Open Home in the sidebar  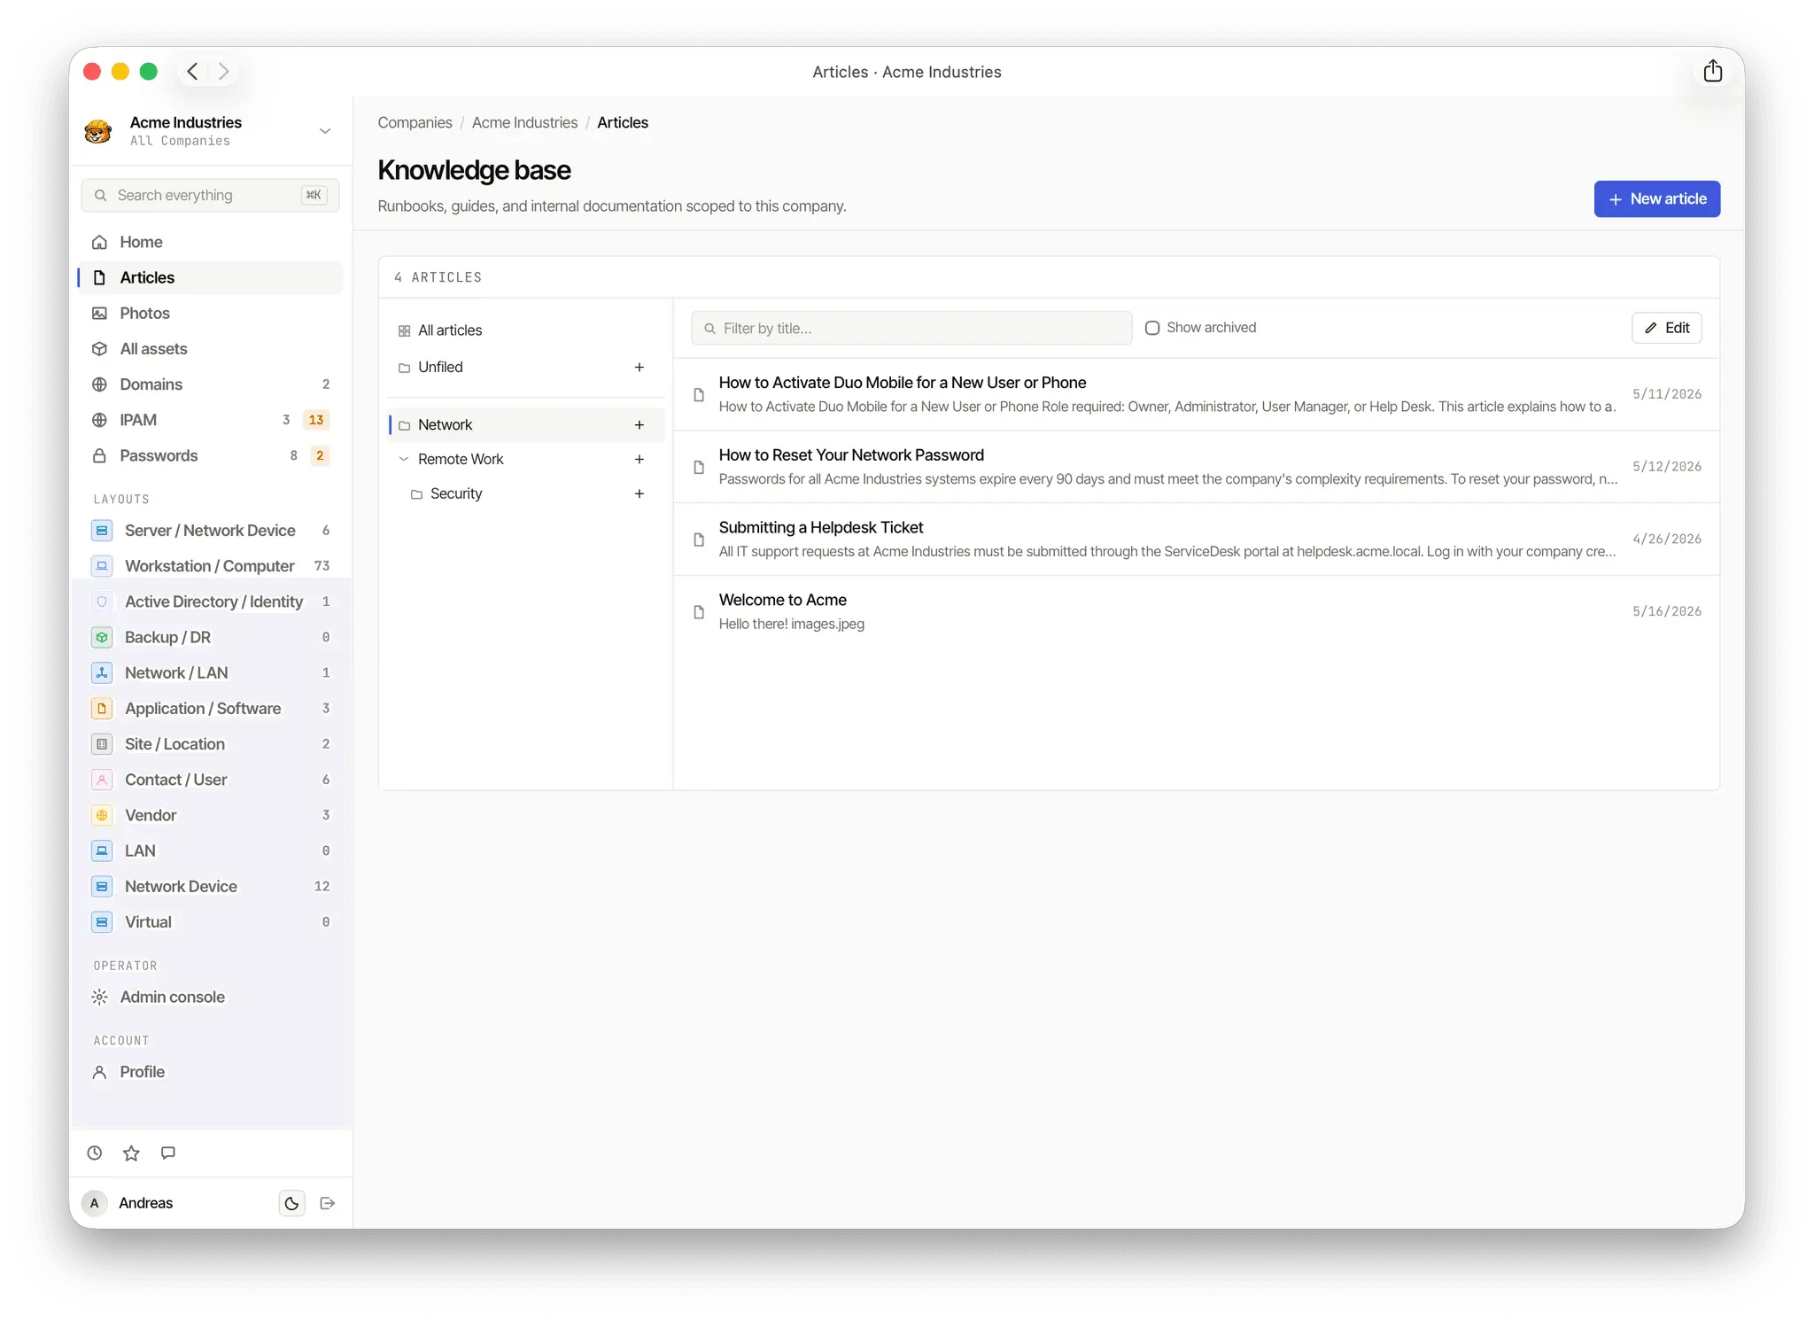tap(211, 242)
